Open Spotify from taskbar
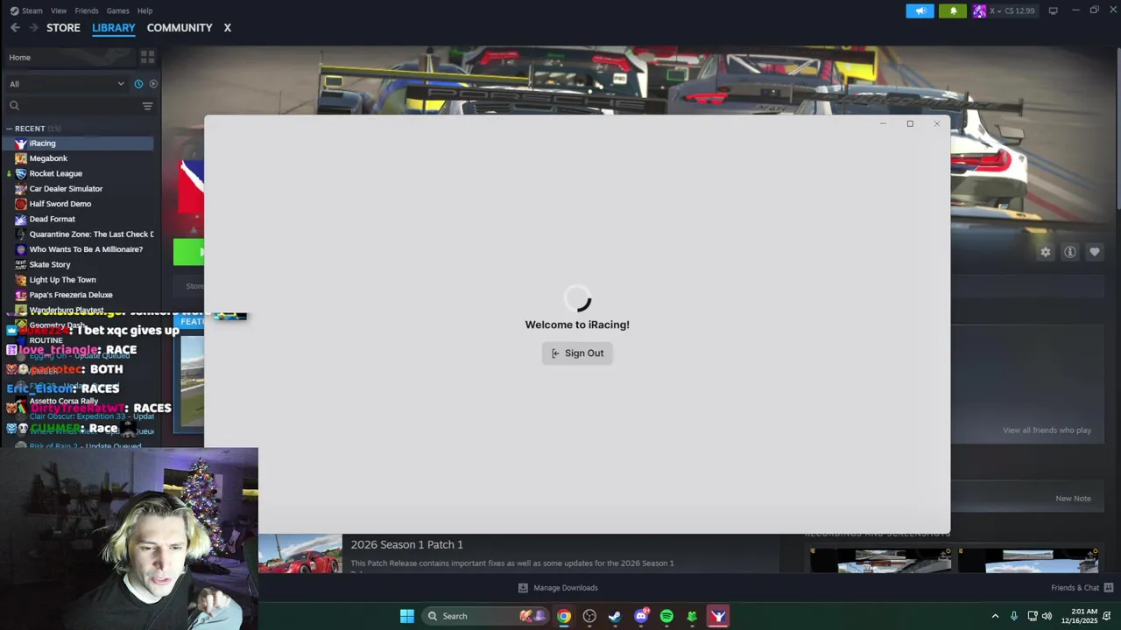The image size is (1121, 630). pyautogui.click(x=666, y=616)
